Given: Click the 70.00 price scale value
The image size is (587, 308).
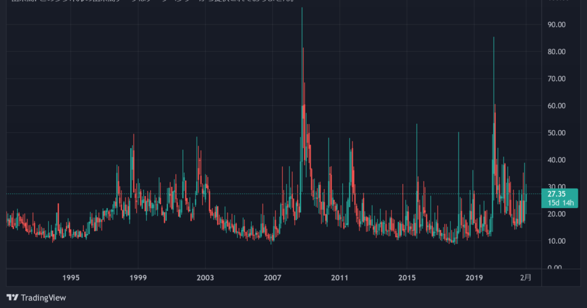Looking at the screenshot, I should 556,79.
